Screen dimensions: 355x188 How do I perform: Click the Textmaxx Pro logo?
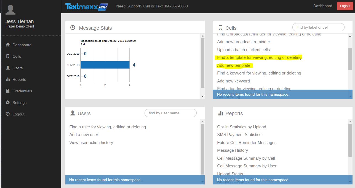pyautogui.click(x=87, y=6)
